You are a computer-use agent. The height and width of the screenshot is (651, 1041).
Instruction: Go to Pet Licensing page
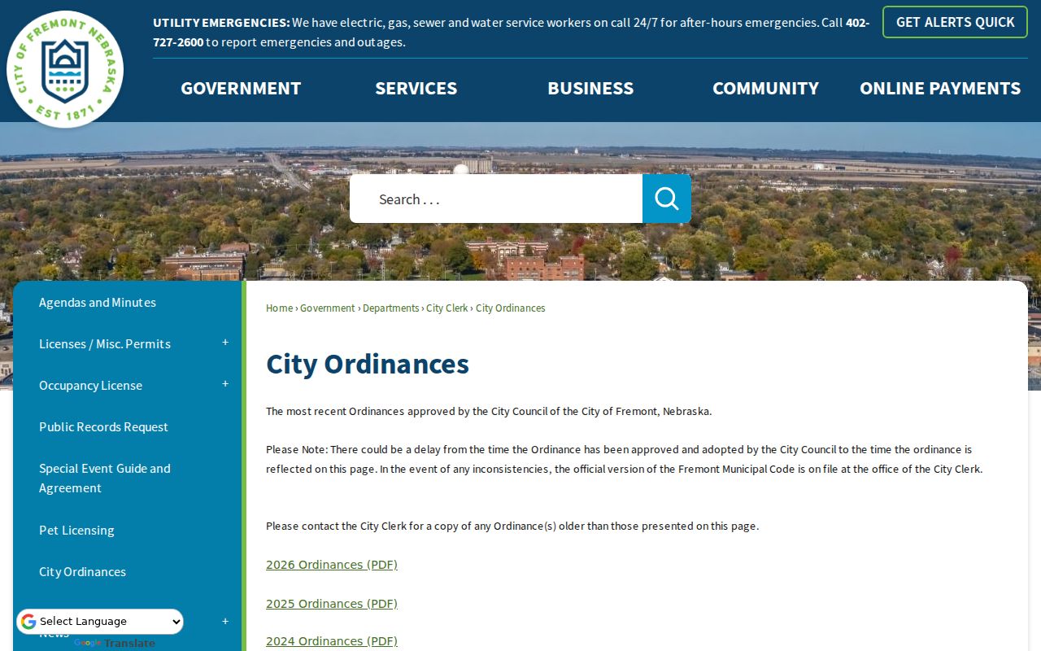pos(76,530)
